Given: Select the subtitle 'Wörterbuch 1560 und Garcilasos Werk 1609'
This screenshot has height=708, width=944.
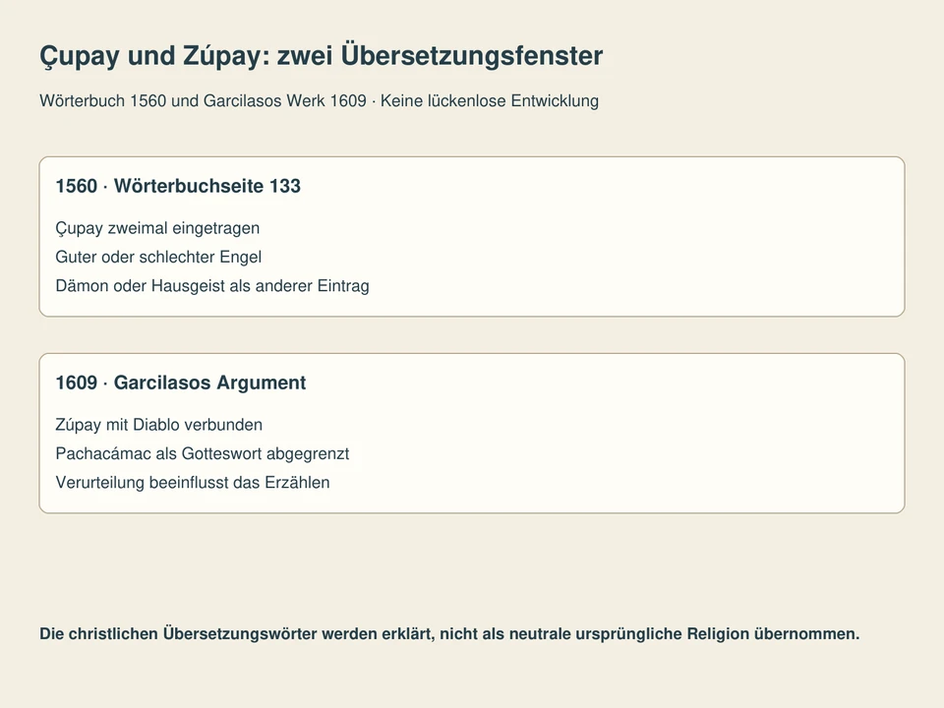Looking at the screenshot, I should point(203,100).
